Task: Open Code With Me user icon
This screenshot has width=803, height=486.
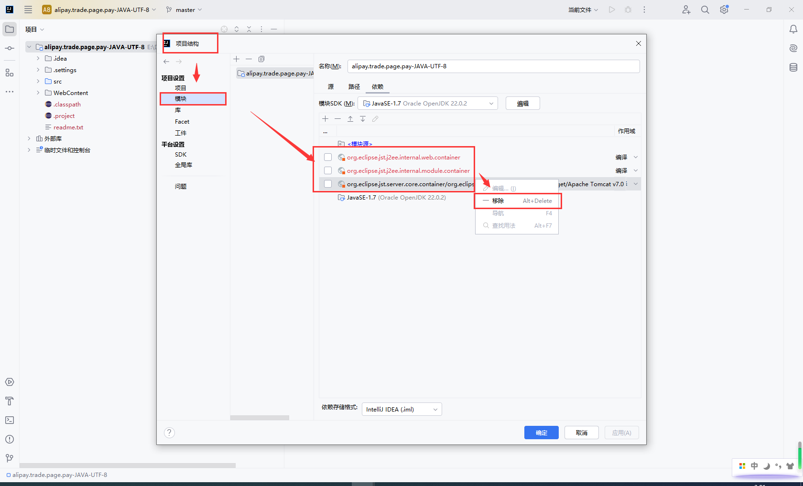Action: (686, 10)
